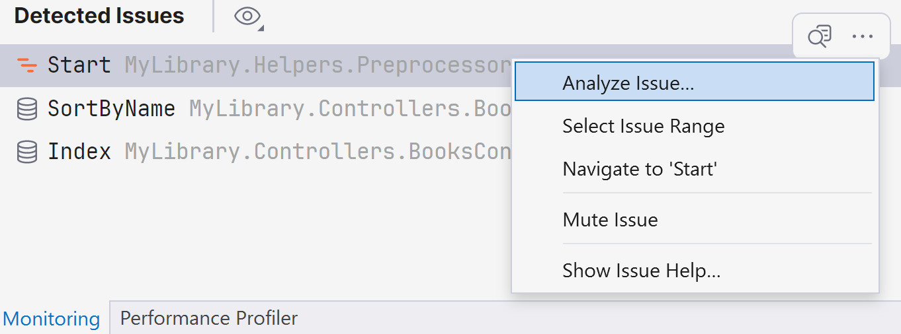Screen dimensions: 901x334
Task: Click the orange icon beside Start issue
Action: (27, 65)
